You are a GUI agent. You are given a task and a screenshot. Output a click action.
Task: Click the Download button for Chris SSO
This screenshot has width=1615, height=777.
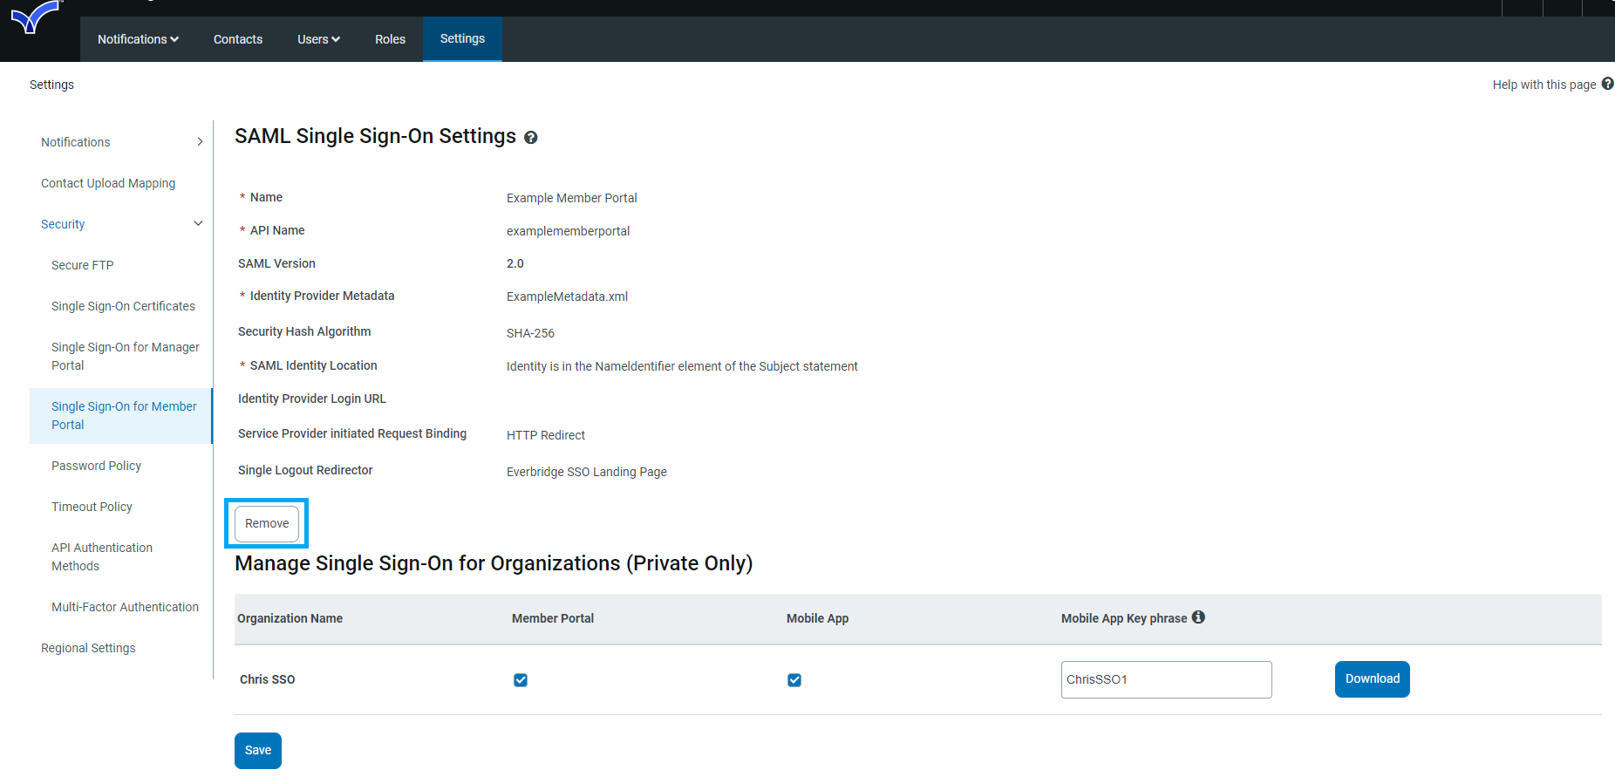coord(1372,679)
